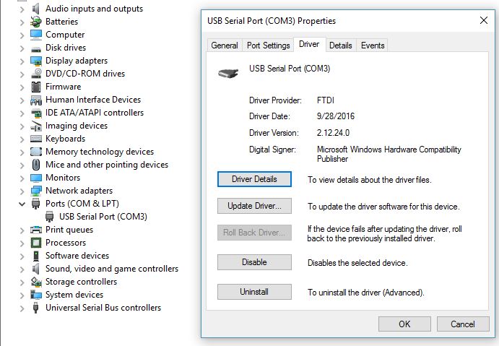Click the Universal Serial Bus controllers icon
This screenshot has height=346, width=499.
pyautogui.click(x=36, y=308)
